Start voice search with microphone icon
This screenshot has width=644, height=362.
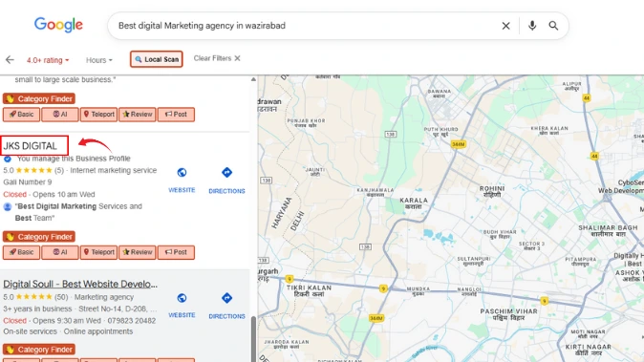[x=532, y=26]
